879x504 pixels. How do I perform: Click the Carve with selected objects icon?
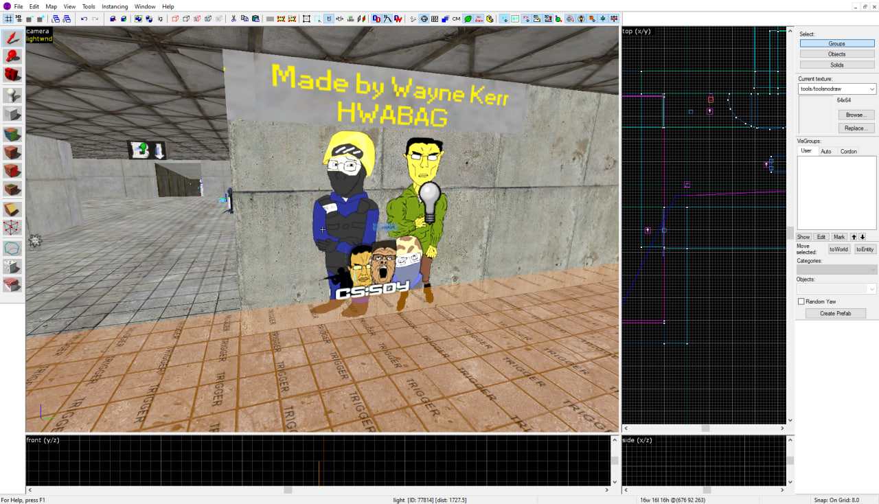click(x=113, y=19)
